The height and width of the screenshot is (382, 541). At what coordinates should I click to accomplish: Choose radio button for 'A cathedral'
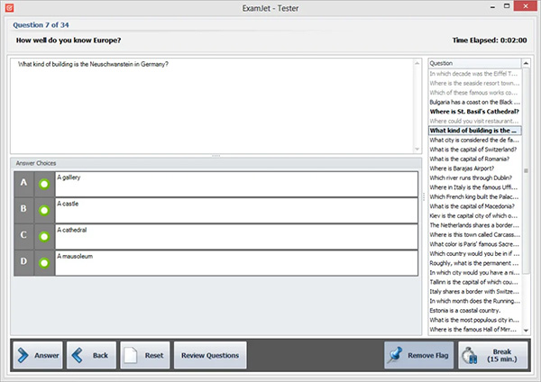pyautogui.click(x=43, y=237)
